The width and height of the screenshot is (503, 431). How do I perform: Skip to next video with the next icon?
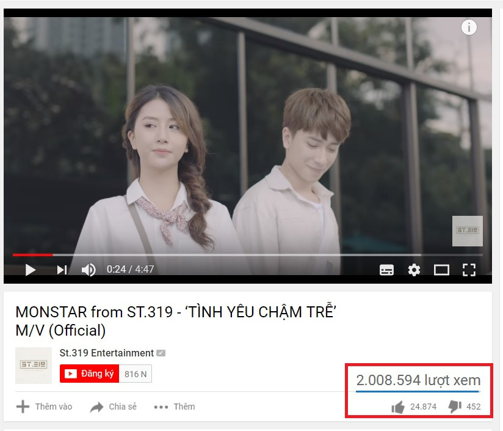[x=62, y=270]
